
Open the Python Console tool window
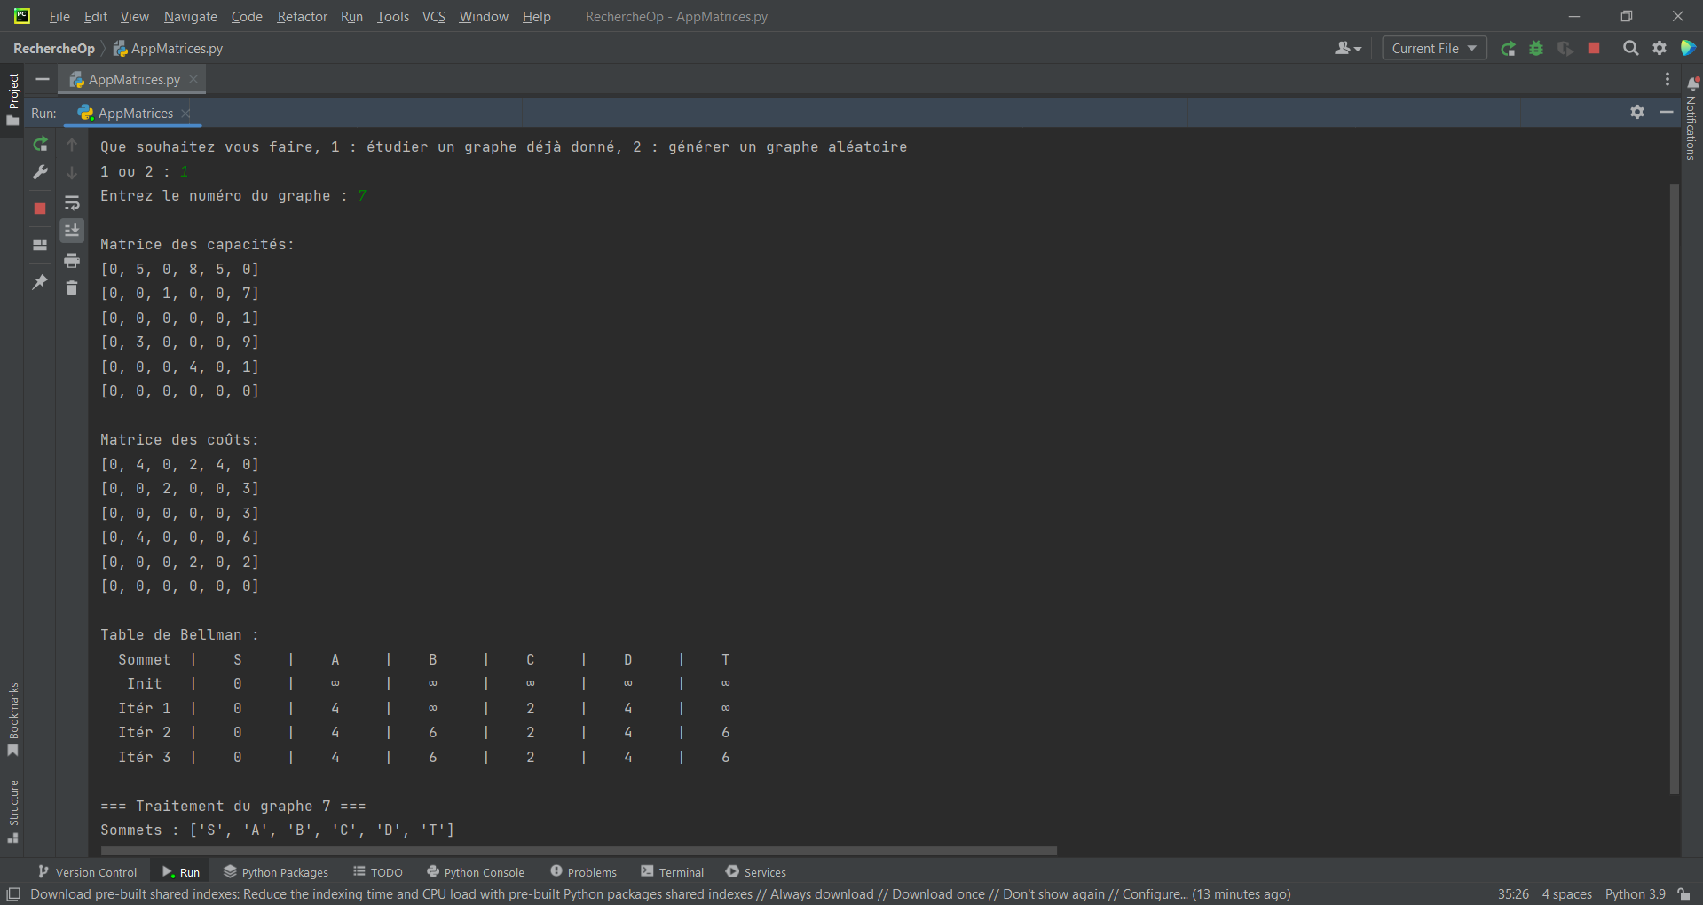tap(476, 872)
